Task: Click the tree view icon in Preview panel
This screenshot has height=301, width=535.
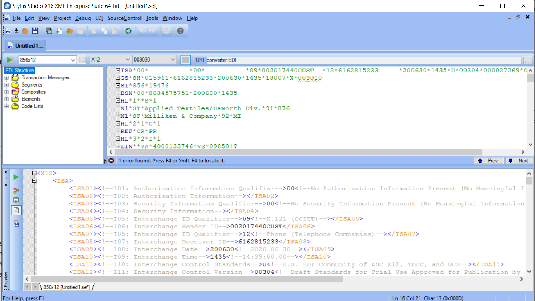Action: (16, 190)
